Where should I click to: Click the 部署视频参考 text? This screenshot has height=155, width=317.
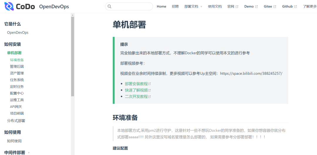click(x=132, y=63)
